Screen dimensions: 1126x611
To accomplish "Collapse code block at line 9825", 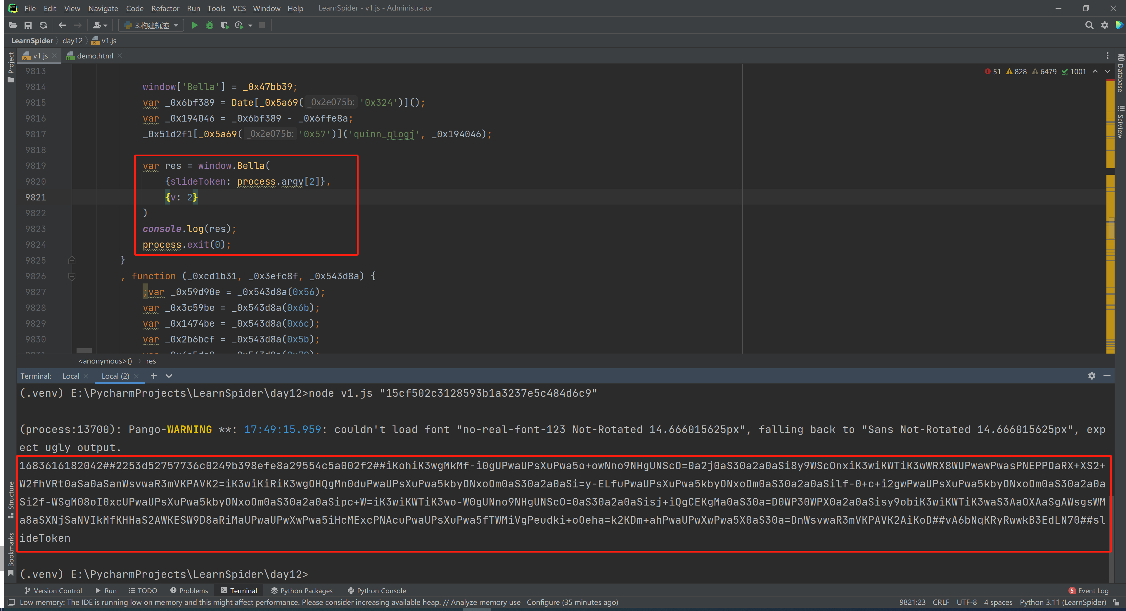I will [x=72, y=260].
